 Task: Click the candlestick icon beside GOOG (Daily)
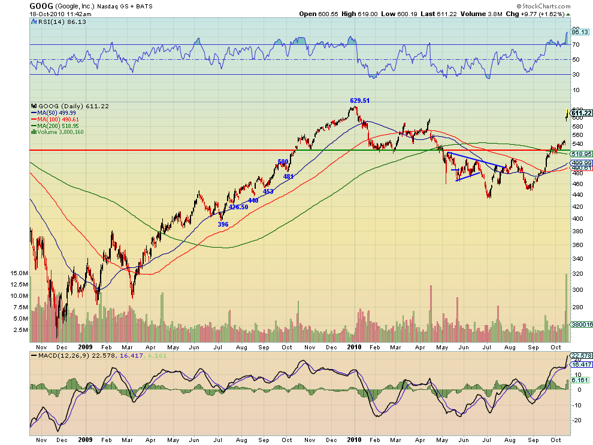[x=34, y=106]
